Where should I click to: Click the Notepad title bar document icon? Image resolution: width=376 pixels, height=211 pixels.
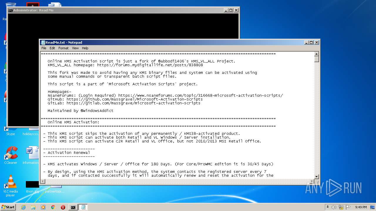coord(43,42)
